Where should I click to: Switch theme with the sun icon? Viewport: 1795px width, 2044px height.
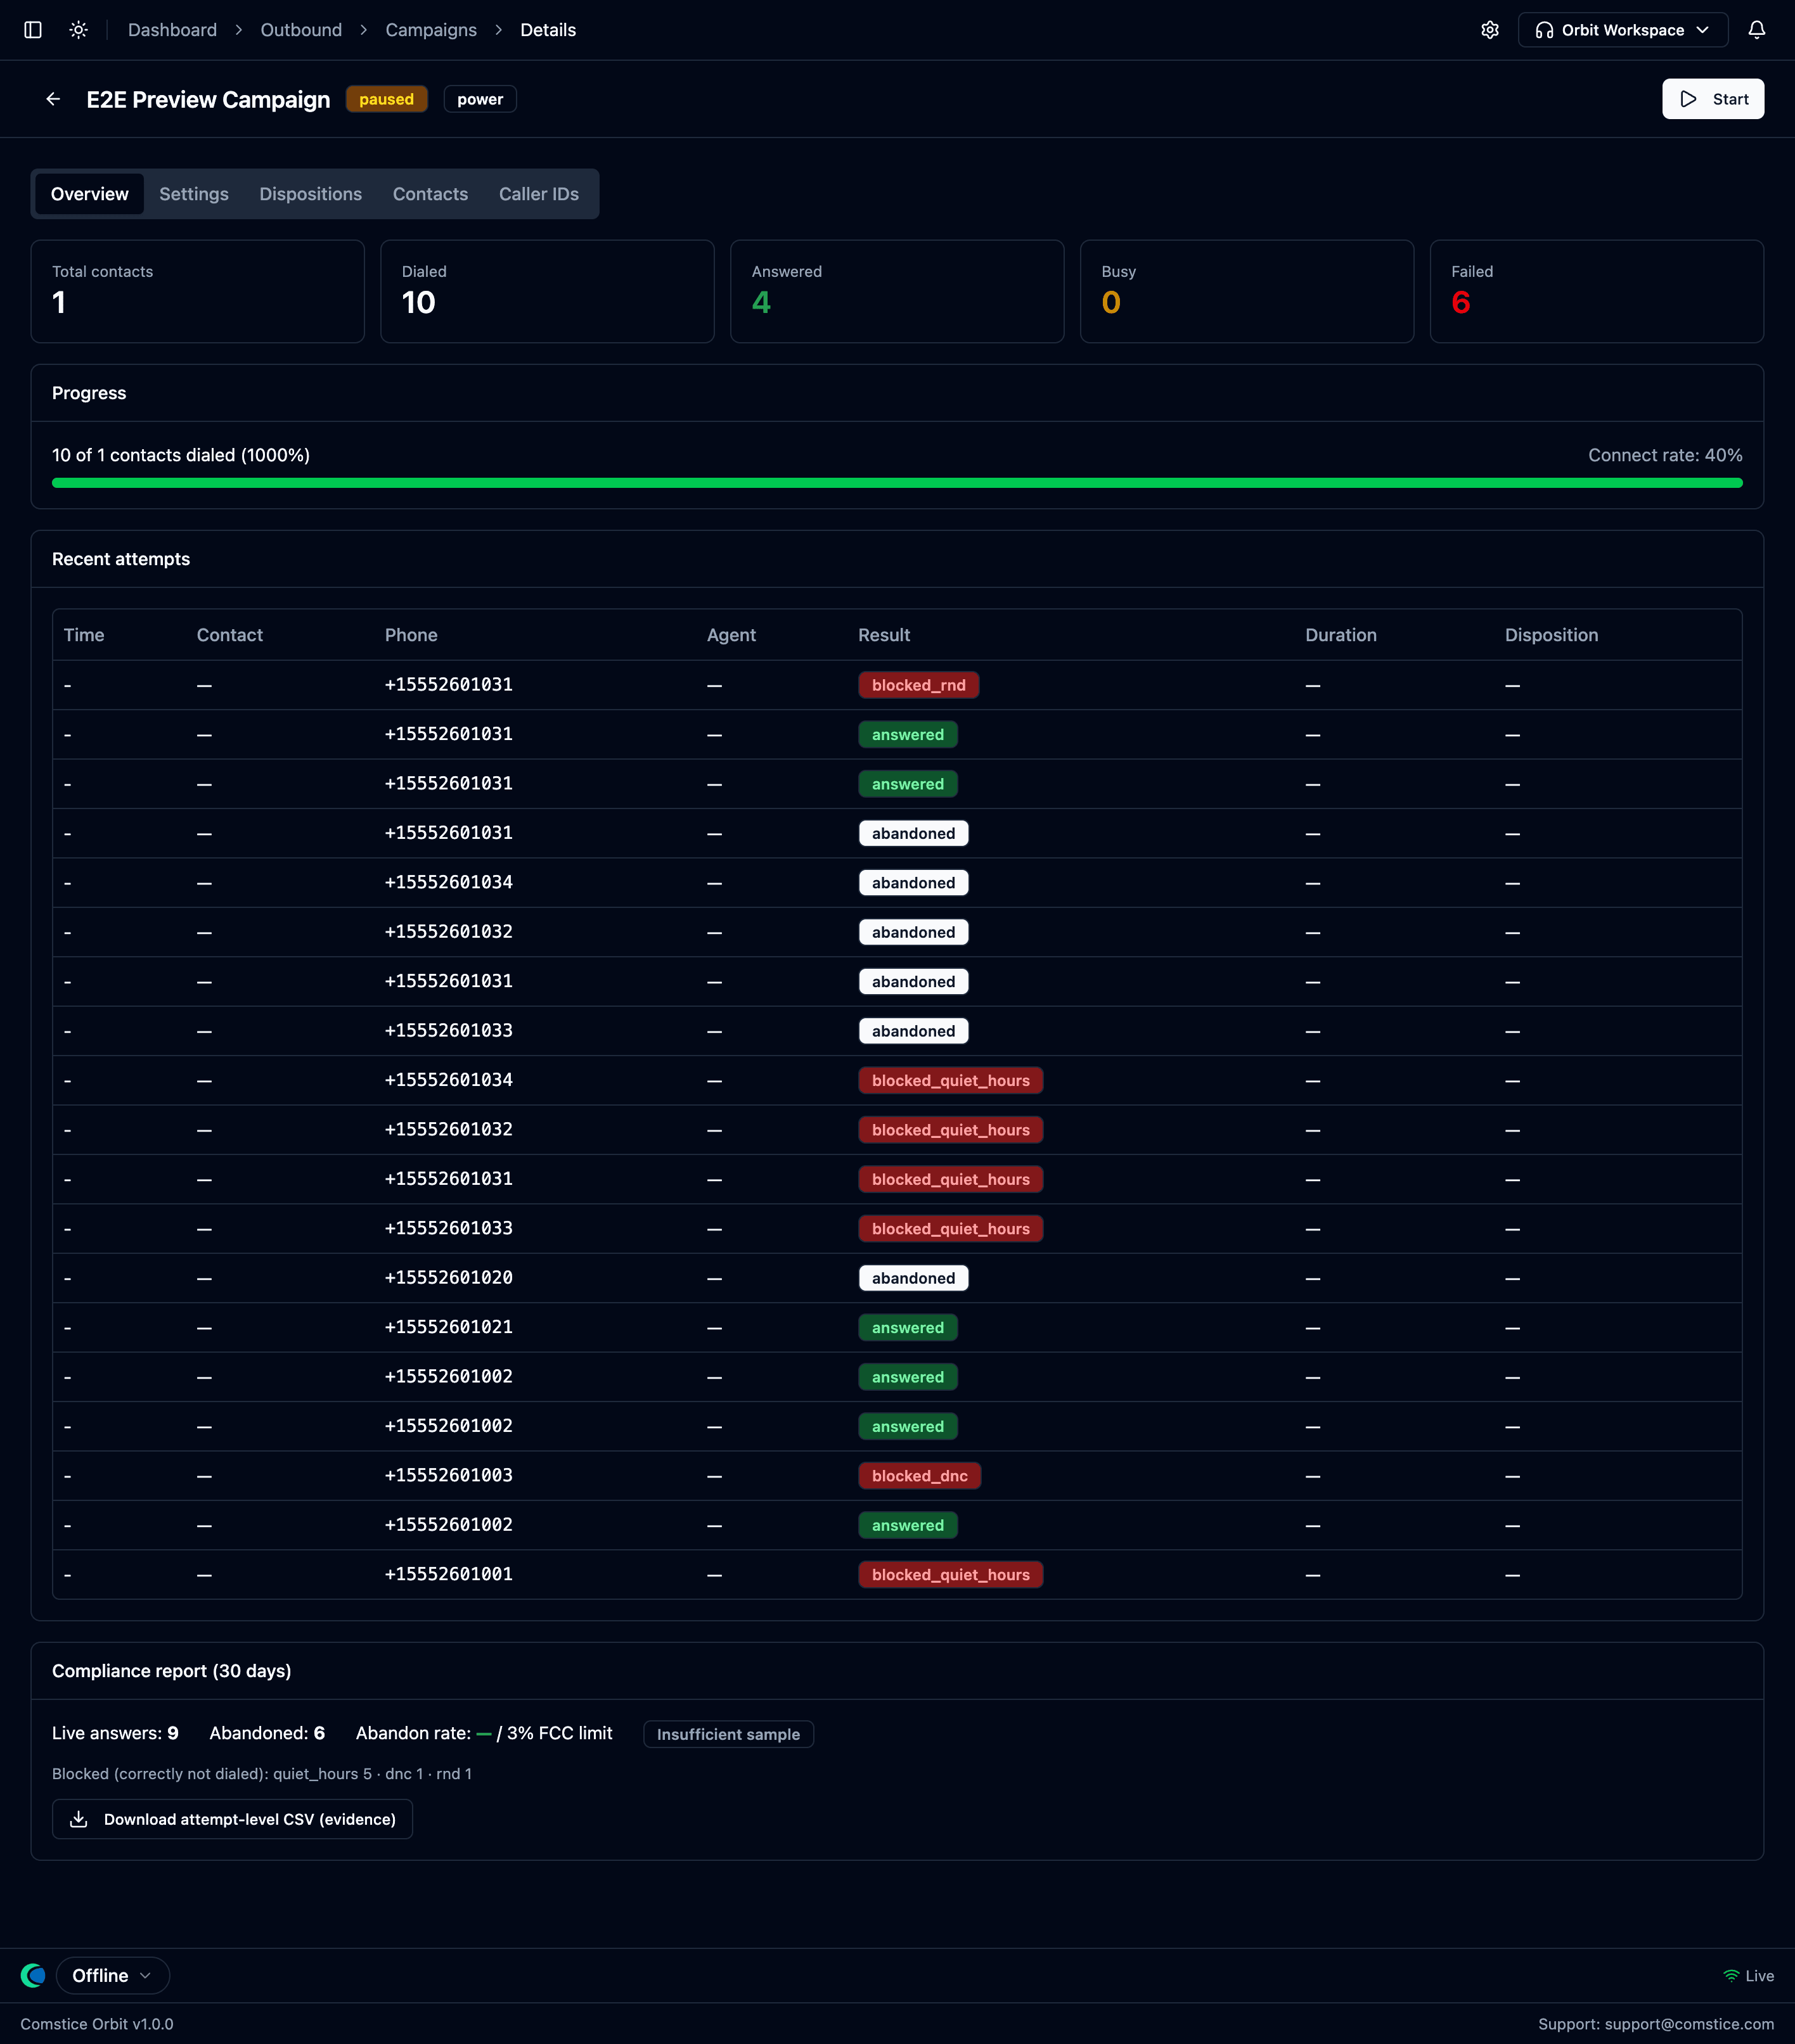[79, 30]
